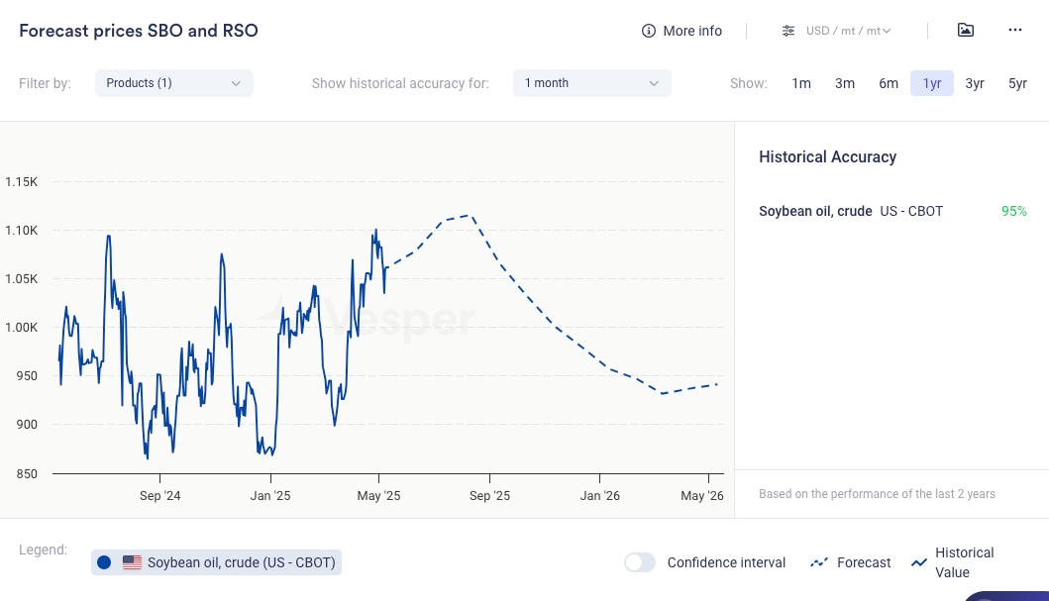1049x601 pixels.
Task: Choose the 6m time range
Action: tap(889, 83)
